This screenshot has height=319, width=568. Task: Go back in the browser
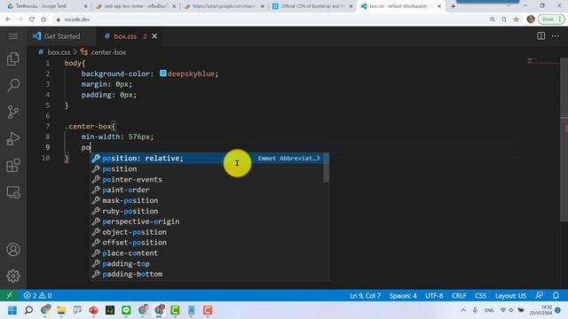tap(8, 19)
